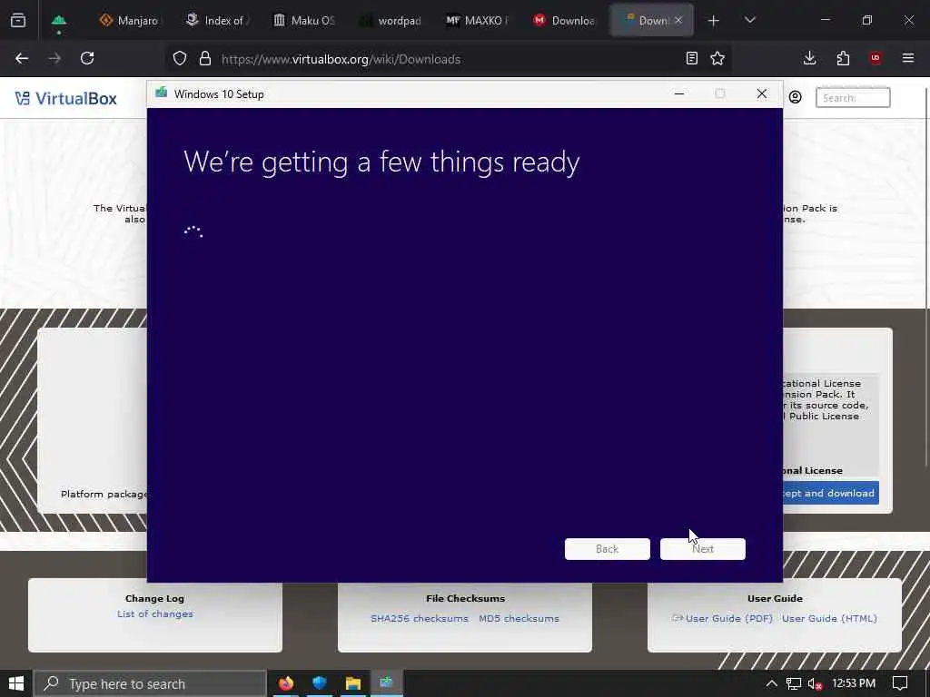The height and width of the screenshot is (697, 930).
Task: Open Firefox View icon in tab bar
Action: coord(18,21)
